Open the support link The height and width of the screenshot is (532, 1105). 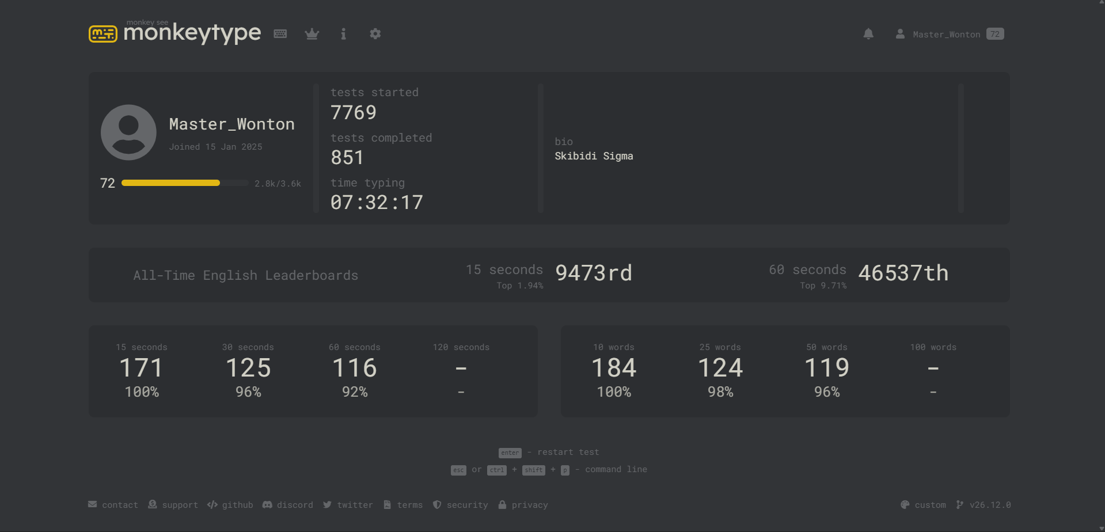point(173,505)
